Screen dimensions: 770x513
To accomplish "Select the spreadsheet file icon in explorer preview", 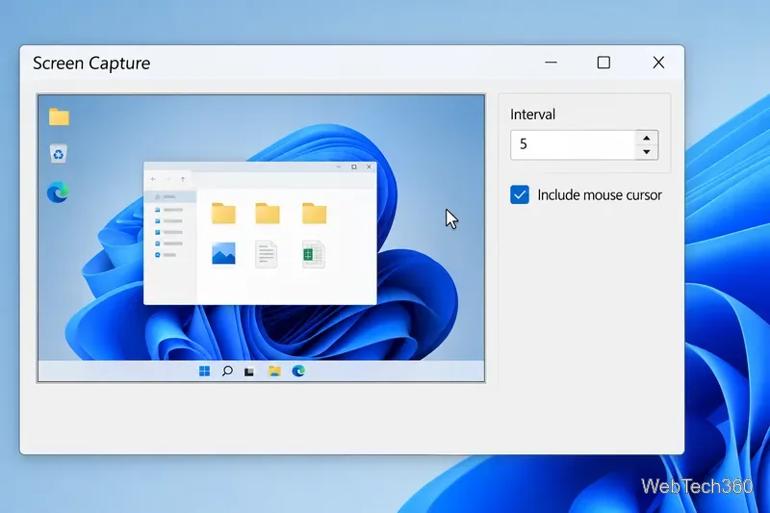I will [314, 254].
